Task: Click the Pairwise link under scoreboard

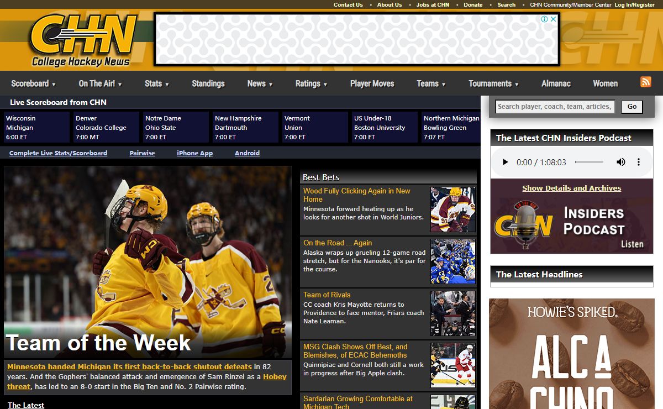Action: click(142, 153)
